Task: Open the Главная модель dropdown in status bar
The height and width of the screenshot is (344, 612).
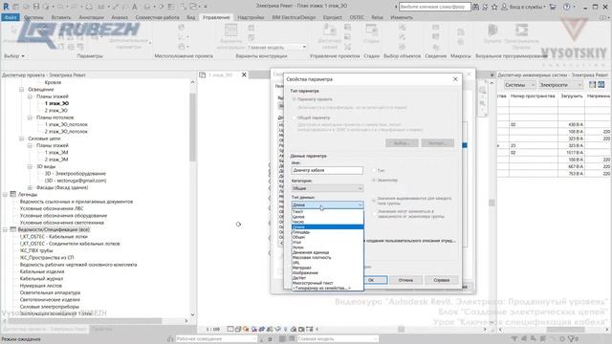Action: [338, 339]
